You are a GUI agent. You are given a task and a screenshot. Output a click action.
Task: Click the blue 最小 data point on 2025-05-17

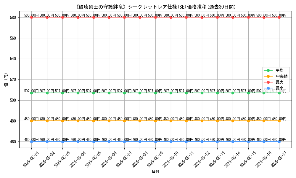279,142
